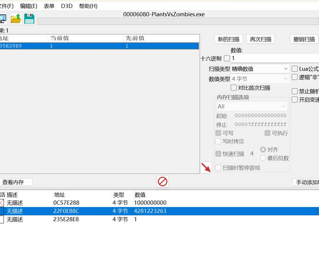Click the 撤销扫描 button
The height and width of the screenshot is (274, 319).
(x=304, y=39)
